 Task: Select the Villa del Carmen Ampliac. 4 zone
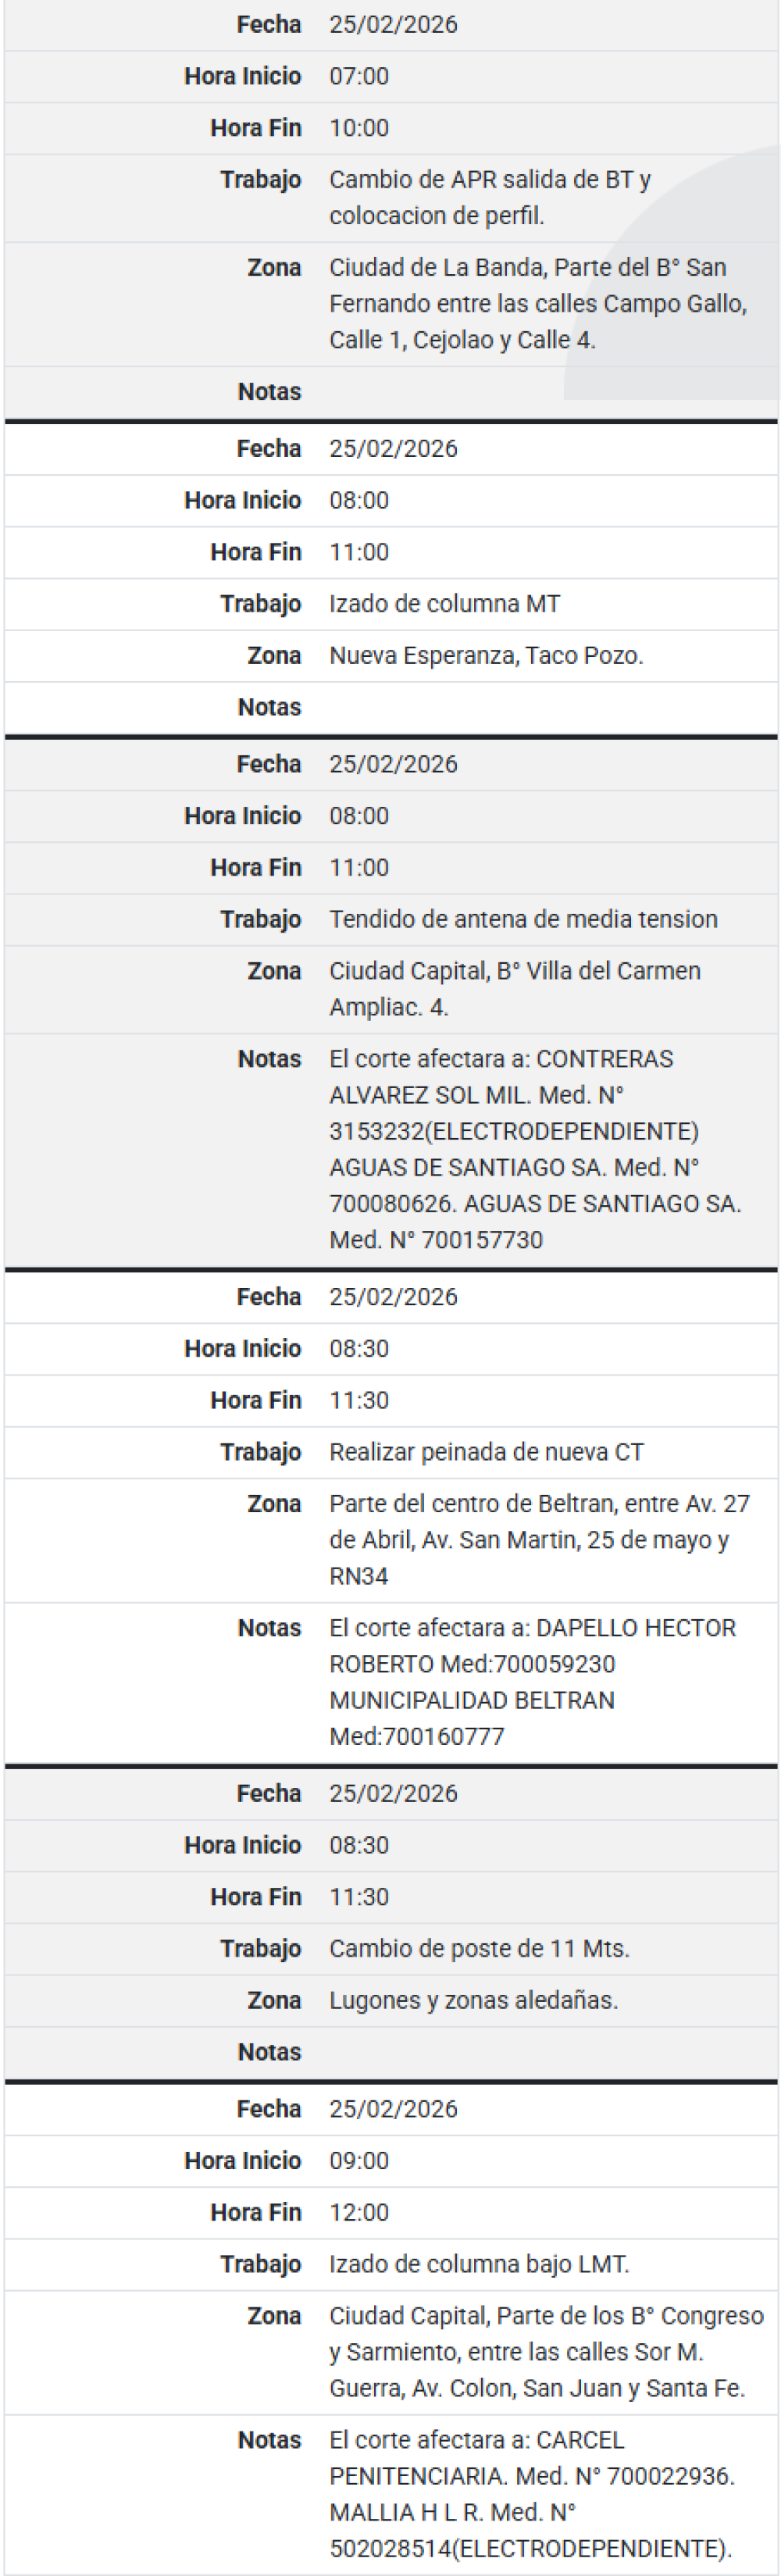coord(514,988)
